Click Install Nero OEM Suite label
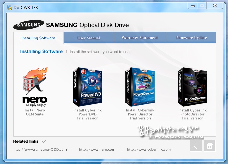228x164 pixels. 35,112
